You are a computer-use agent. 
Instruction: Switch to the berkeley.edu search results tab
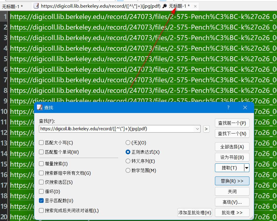click(97, 6)
